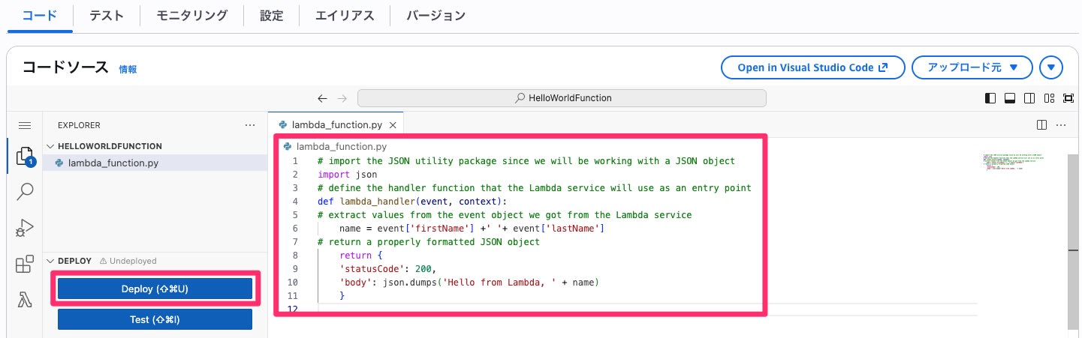Screen dimensions: 1082x338
Task: Switch to the モニタリング tab
Action: (x=192, y=15)
